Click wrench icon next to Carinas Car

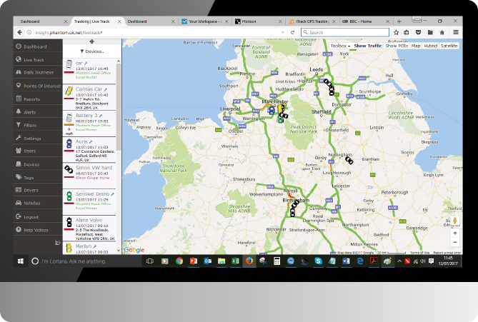[106, 89]
